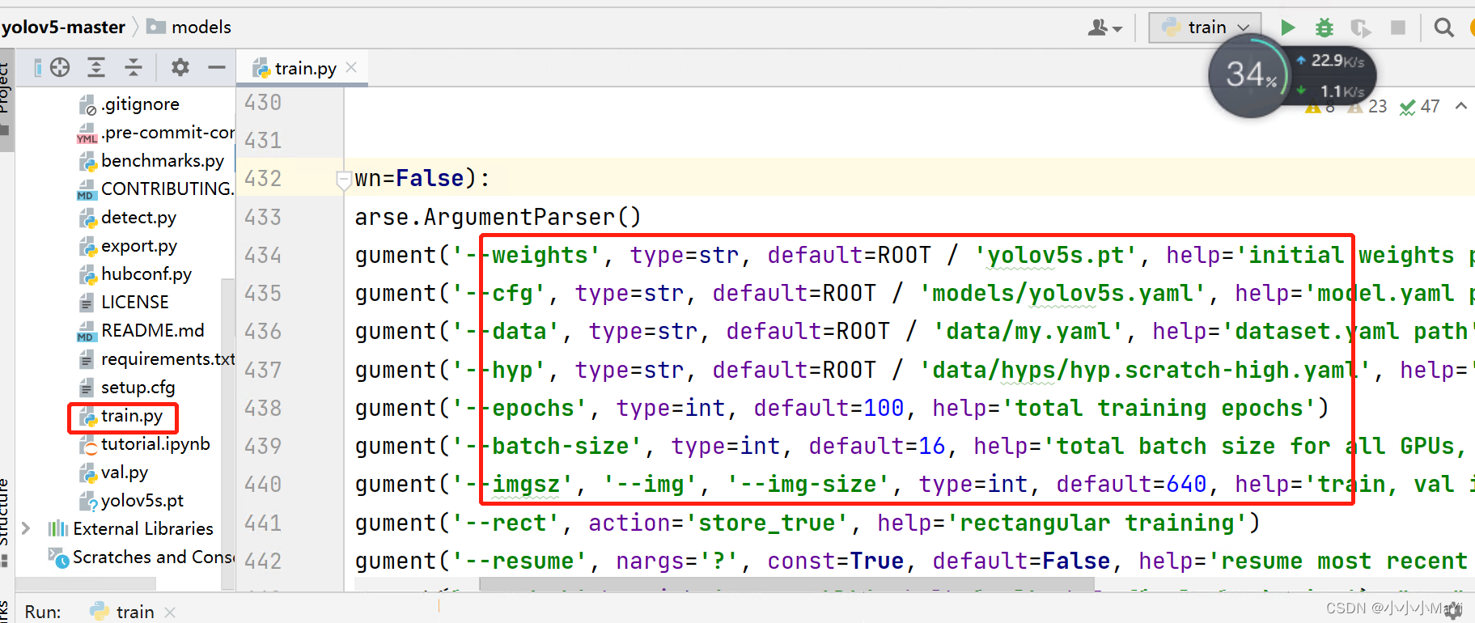Select .gitignore in project tree

[129, 104]
